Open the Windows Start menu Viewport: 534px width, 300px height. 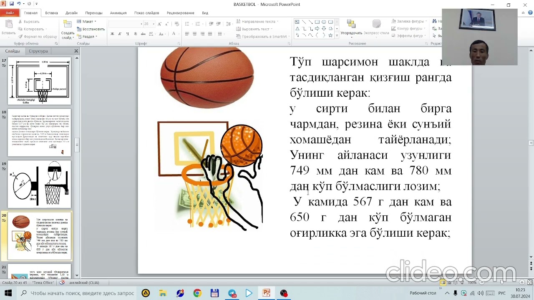[x=8, y=293]
